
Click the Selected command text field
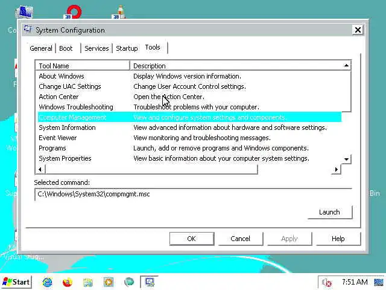194,195
